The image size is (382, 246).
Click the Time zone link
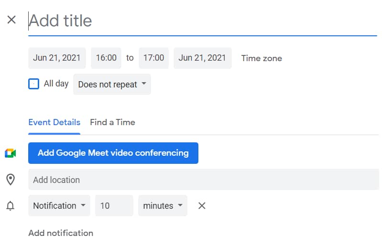(x=262, y=58)
